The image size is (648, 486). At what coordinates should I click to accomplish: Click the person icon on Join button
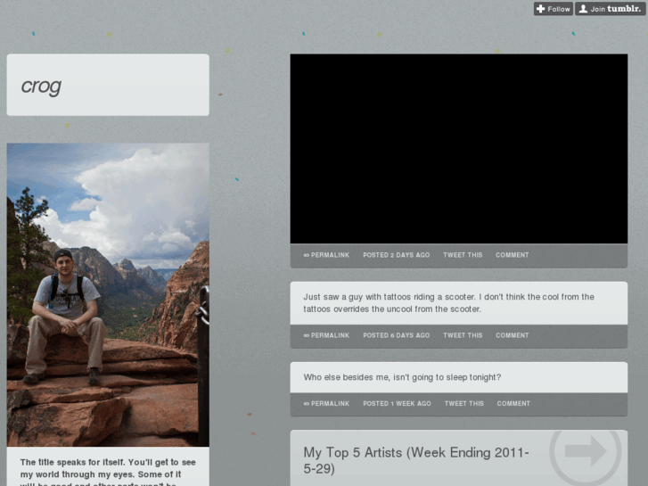click(583, 9)
